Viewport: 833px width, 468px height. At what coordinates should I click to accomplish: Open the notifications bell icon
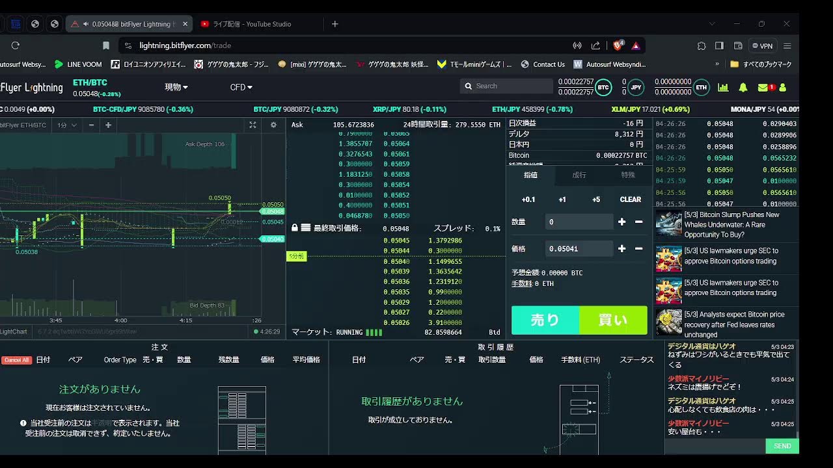743,87
